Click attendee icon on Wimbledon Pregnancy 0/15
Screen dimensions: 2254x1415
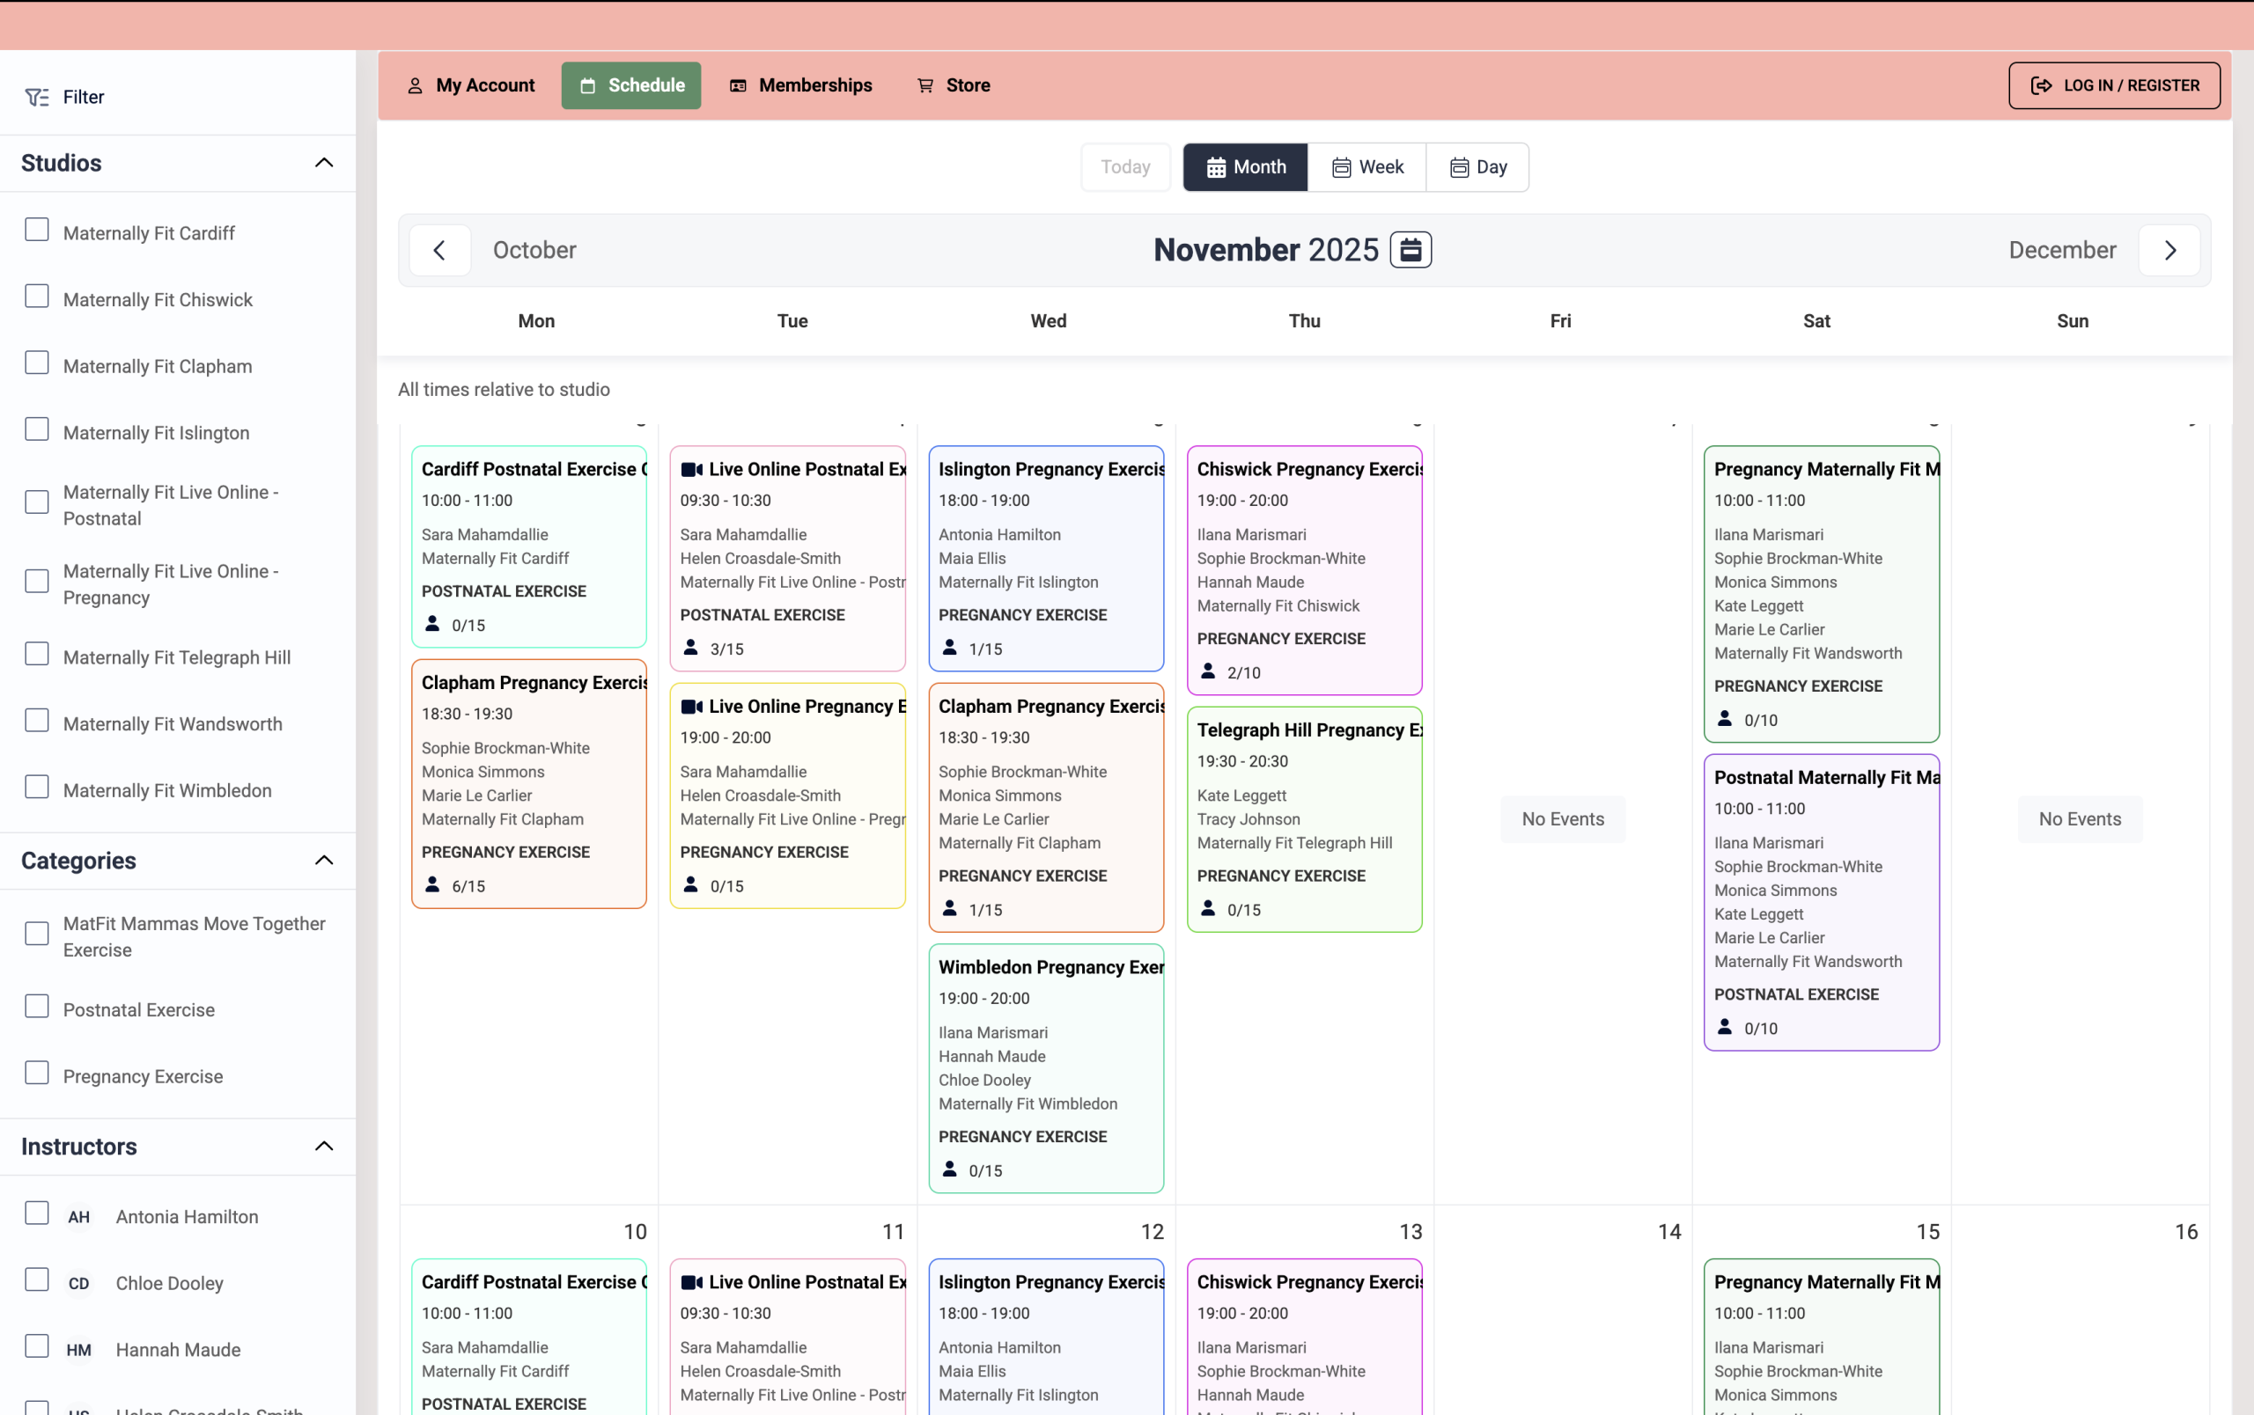tap(950, 1169)
